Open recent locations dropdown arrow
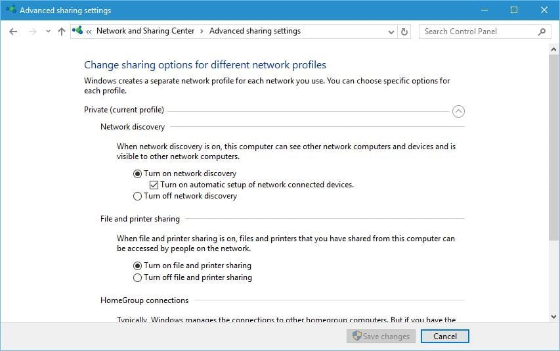Image resolution: width=560 pixels, height=351 pixels. click(48, 32)
